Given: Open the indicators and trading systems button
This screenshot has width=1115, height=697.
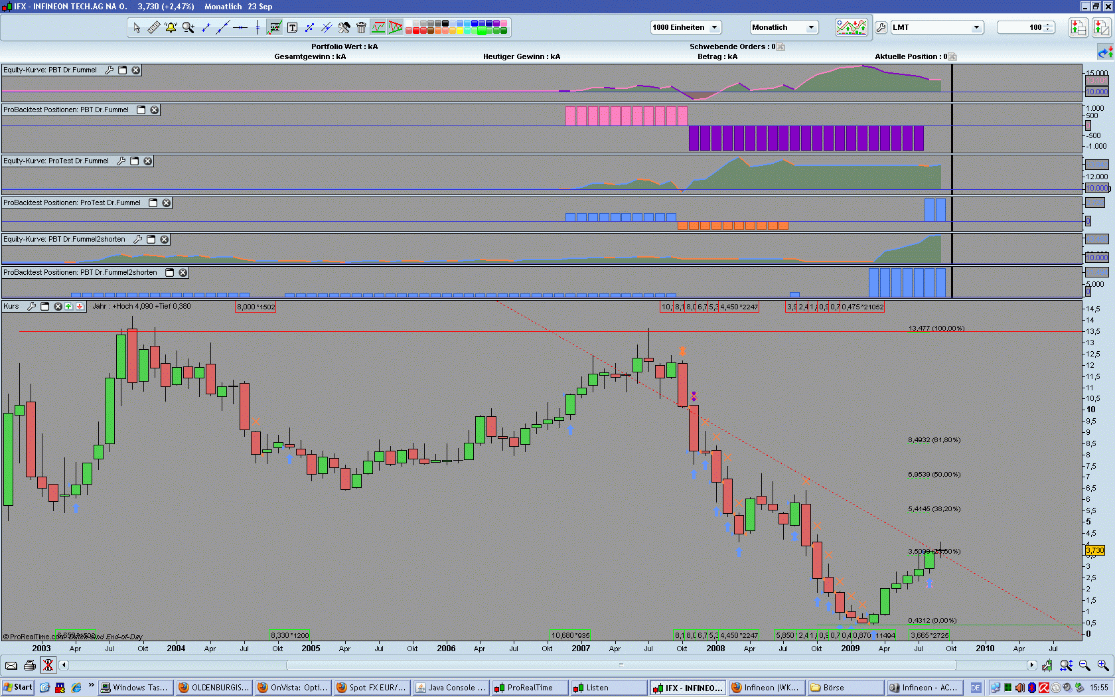Looking at the screenshot, I should (x=851, y=27).
